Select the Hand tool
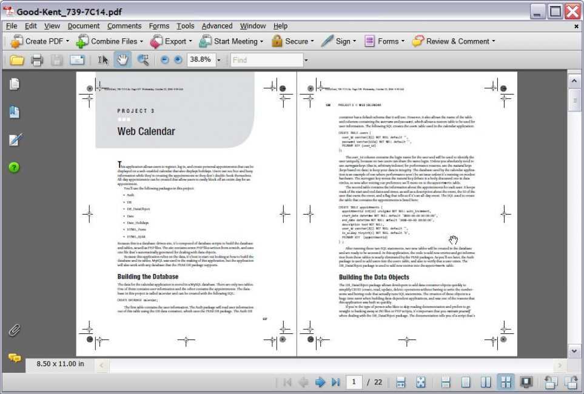 (123, 59)
